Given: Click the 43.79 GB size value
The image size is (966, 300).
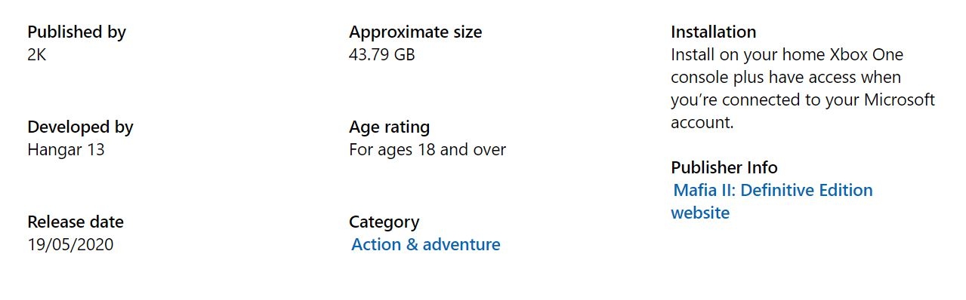Looking at the screenshot, I should (x=382, y=54).
